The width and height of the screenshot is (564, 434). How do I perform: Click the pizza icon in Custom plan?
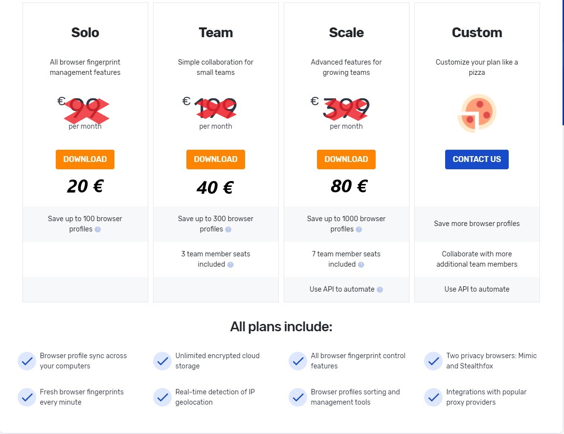476,113
